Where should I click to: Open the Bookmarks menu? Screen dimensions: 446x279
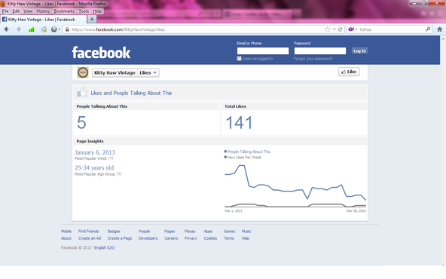click(x=64, y=11)
